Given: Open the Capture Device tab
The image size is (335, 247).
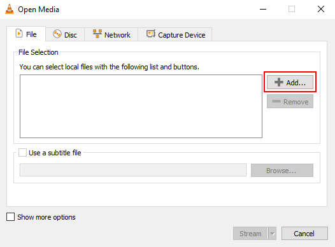Looking at the screenshot, I should point(175,34).
